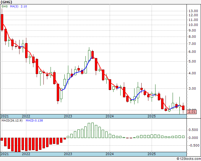The width and height of the screenshot is (201, 161).
Task: Click the 2.10 moving average value
Action: (24, 6)
